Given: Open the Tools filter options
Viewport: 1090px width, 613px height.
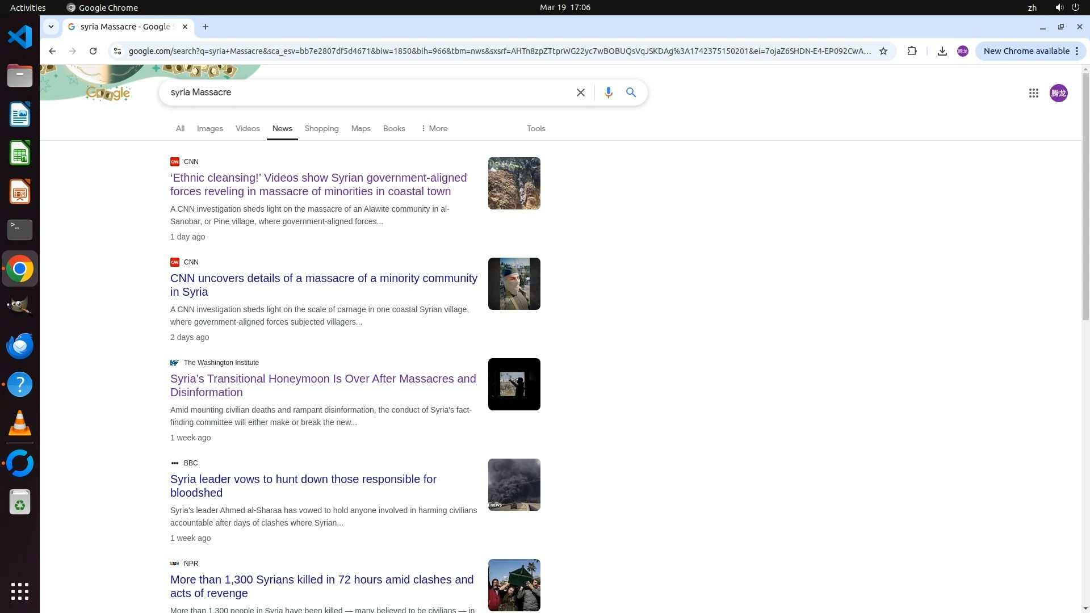Looking at the screenshot, I should click(535, 129).
